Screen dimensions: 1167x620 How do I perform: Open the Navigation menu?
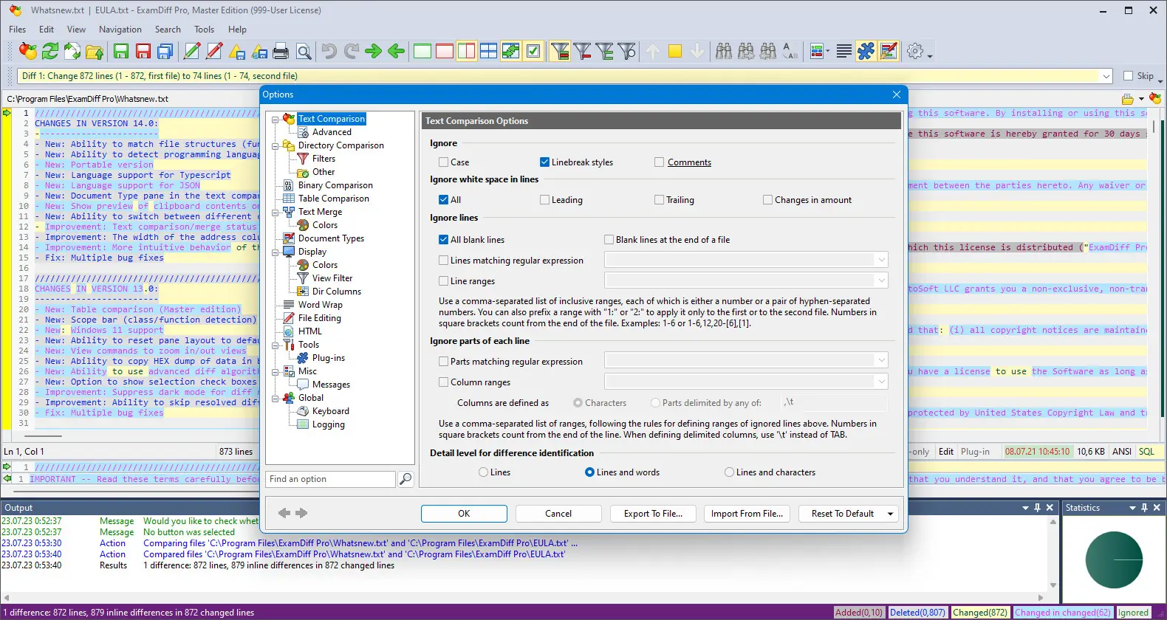(120, 30)
